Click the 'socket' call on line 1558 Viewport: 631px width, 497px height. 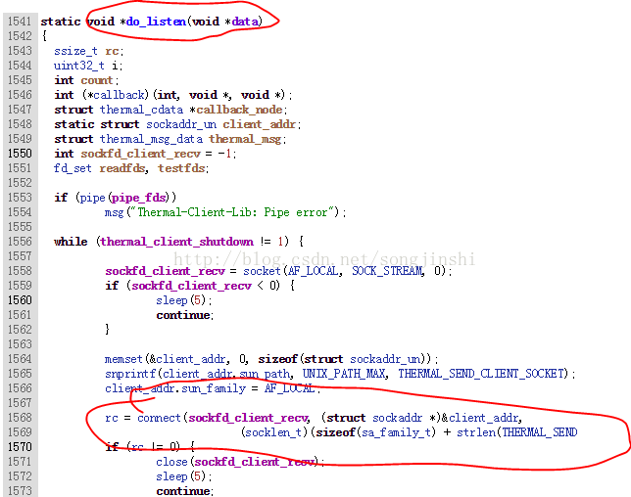click(x=262, y=271)
